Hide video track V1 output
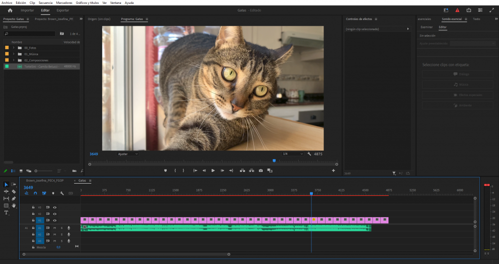 55,221
